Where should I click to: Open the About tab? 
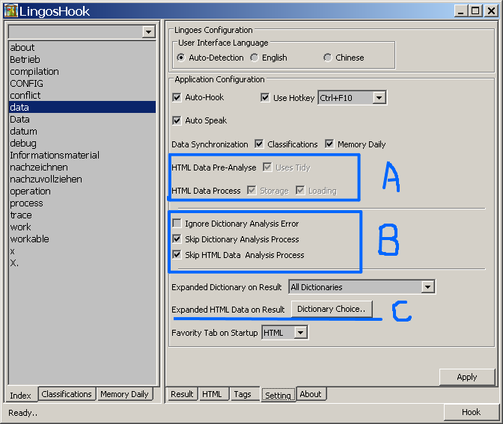(x=311, y=394)
